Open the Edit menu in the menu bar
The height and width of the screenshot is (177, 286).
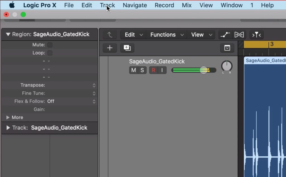(x=87, y=5)
